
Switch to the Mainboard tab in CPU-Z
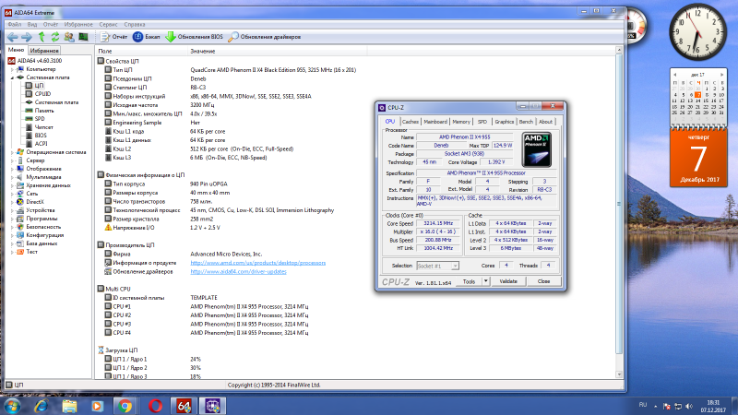[434, 121]
